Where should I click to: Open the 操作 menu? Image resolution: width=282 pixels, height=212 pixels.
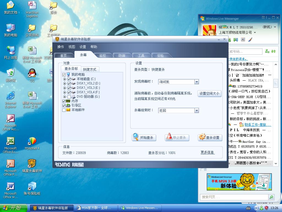[61, 47]
